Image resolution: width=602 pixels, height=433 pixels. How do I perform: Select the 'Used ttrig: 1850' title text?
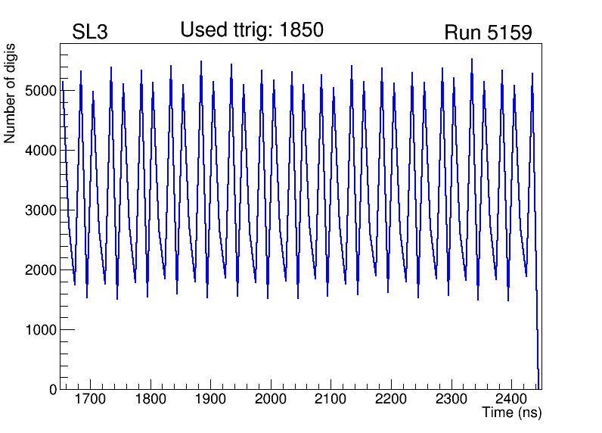(x=252, y=30)
